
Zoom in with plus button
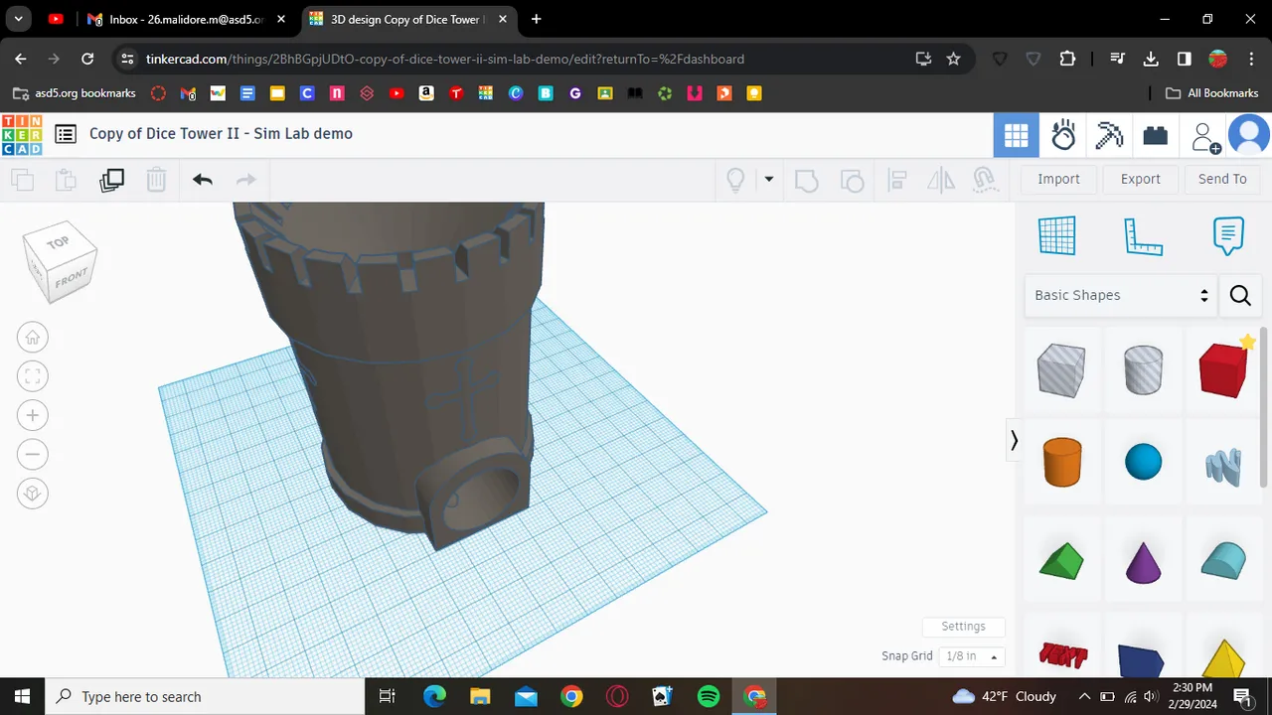pyautogui.click(x=33, y=415)
